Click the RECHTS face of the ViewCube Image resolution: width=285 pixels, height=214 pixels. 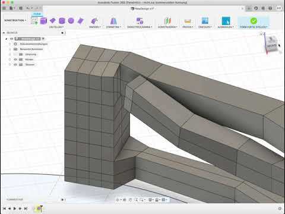tap(272, 45)
